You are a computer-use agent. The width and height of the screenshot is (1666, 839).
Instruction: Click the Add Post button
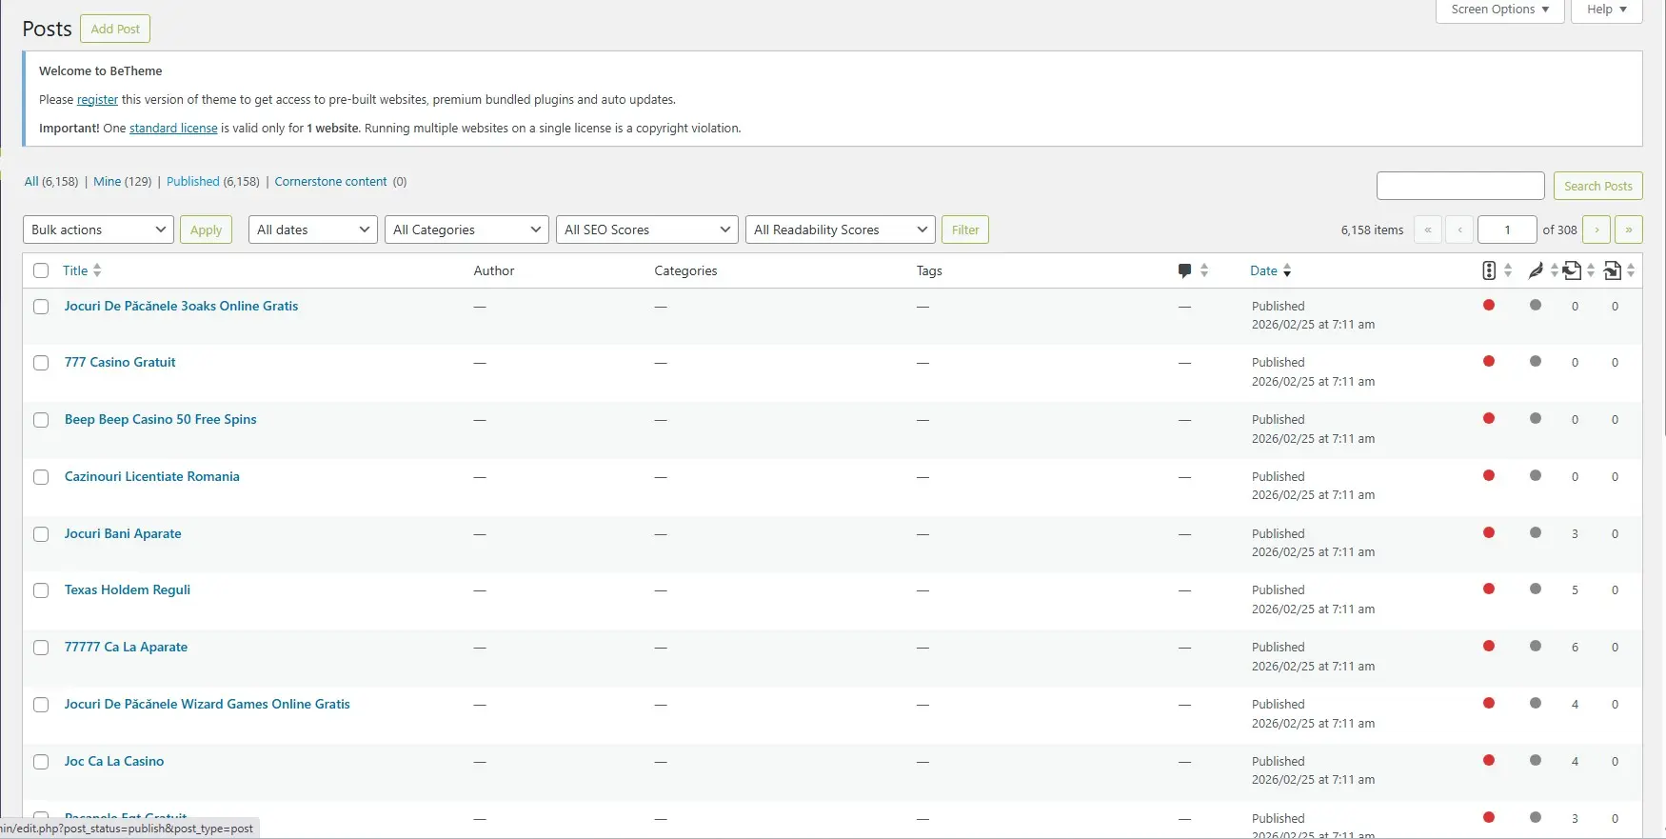click(x=115, y=29)
